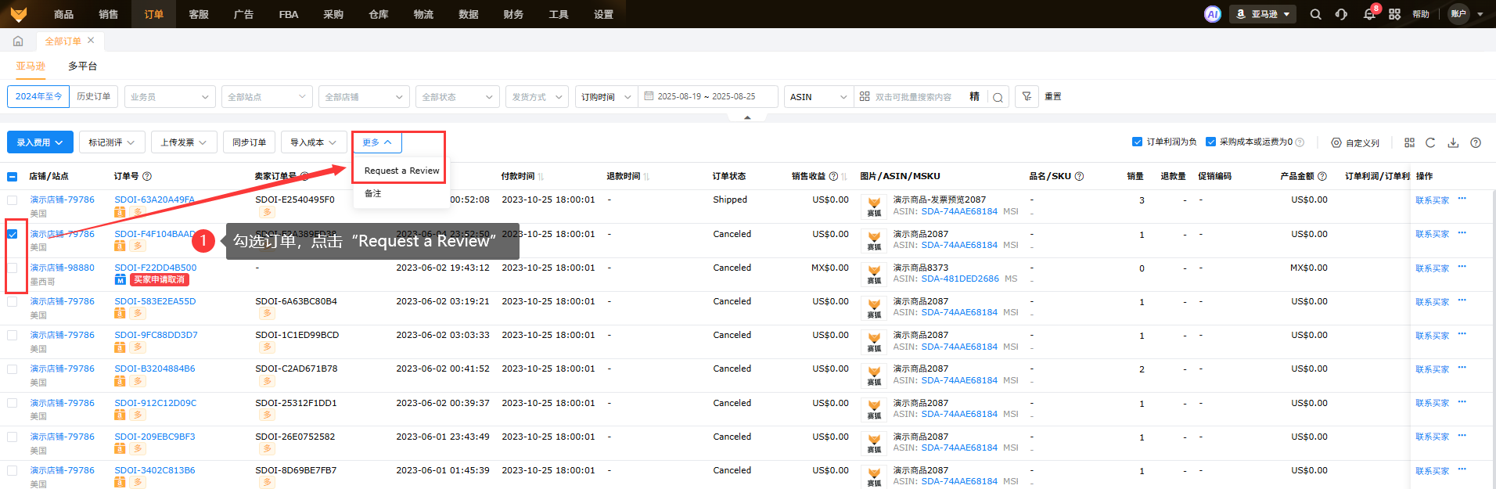Select checkbox for order SDOI-63A20A49FA
The image size is (1496, 489).
13,200
